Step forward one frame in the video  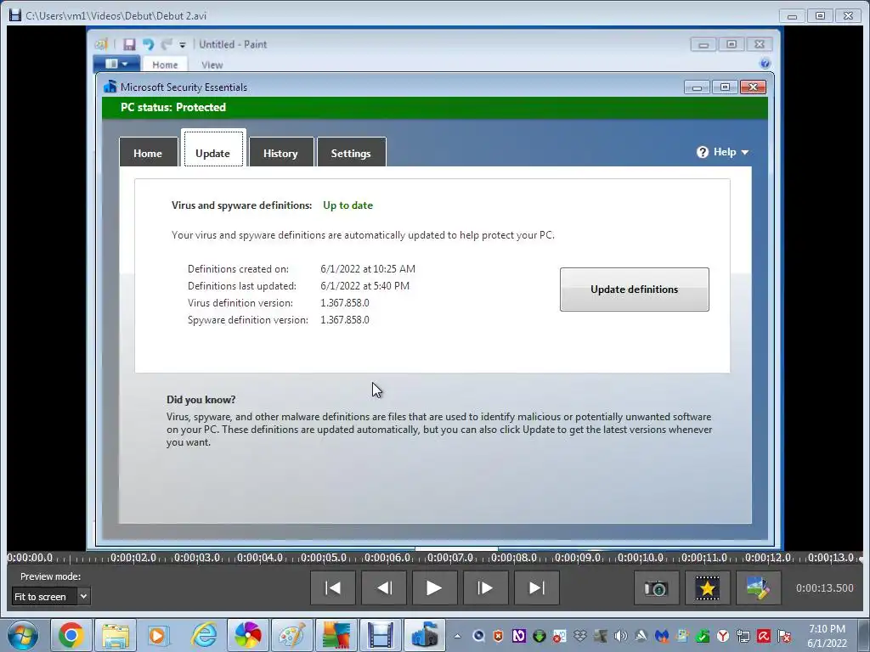[x=485, y=587]
